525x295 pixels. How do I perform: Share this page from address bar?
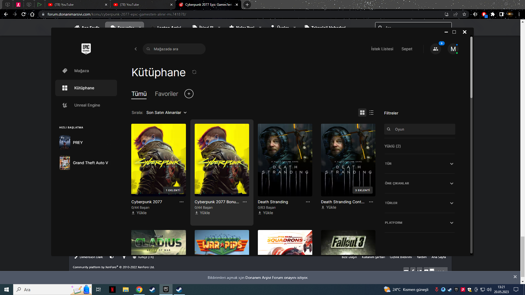456,14
